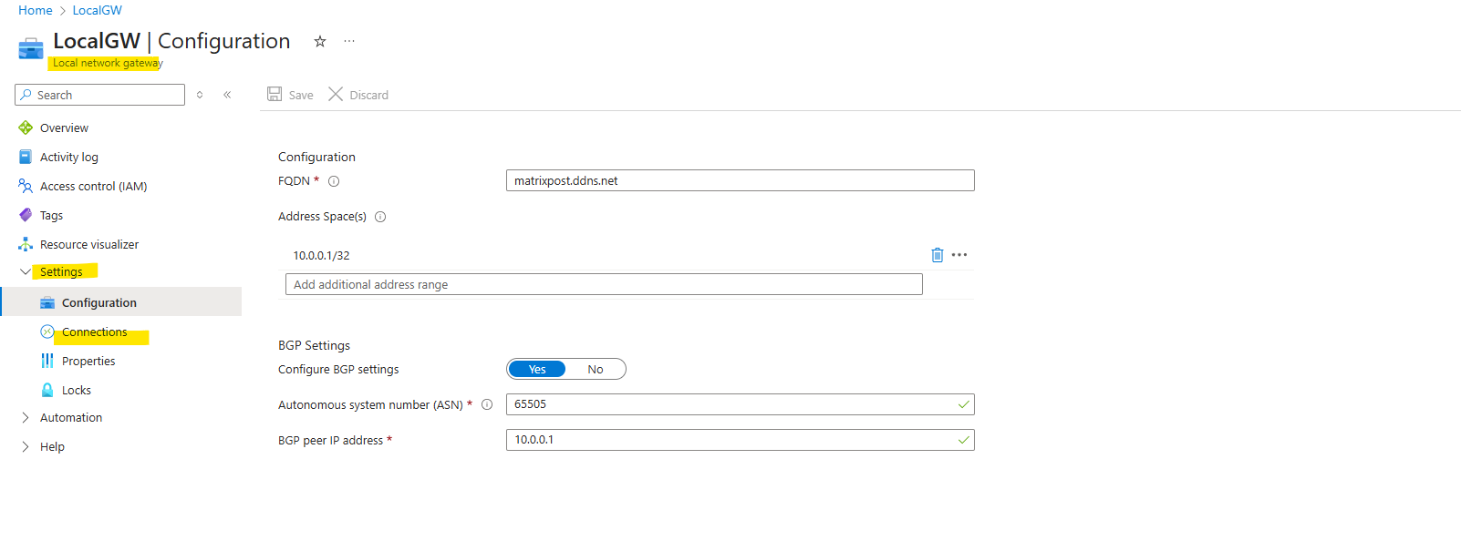Set Configure BGP settings to No
Screen dimensions: 1461x551
[x=596, y=369]
